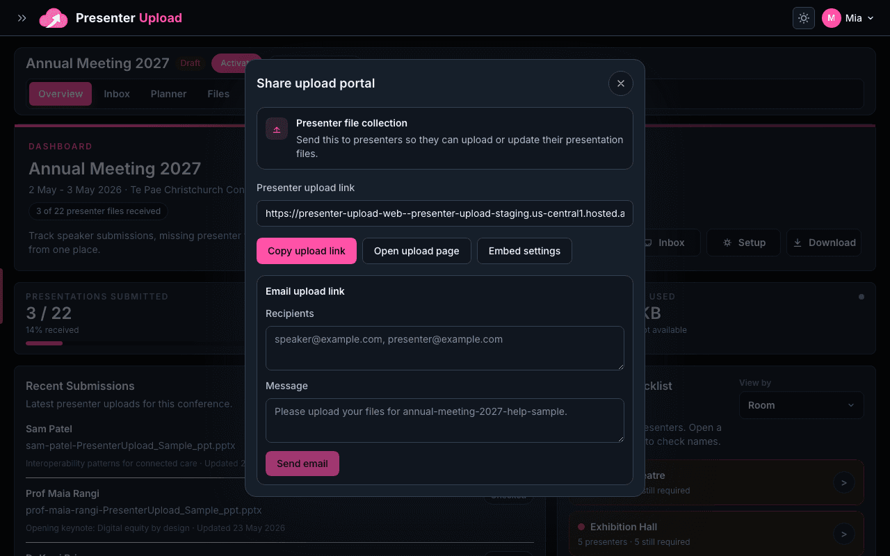890x556 pixels.
Task: Copy upload link button
Action: 307,251
